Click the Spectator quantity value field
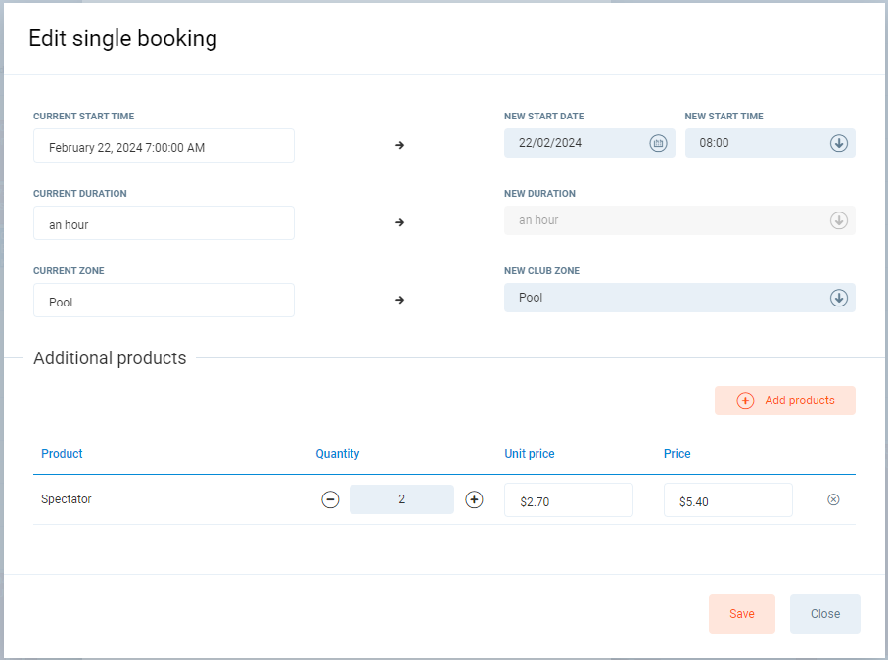 401,499
